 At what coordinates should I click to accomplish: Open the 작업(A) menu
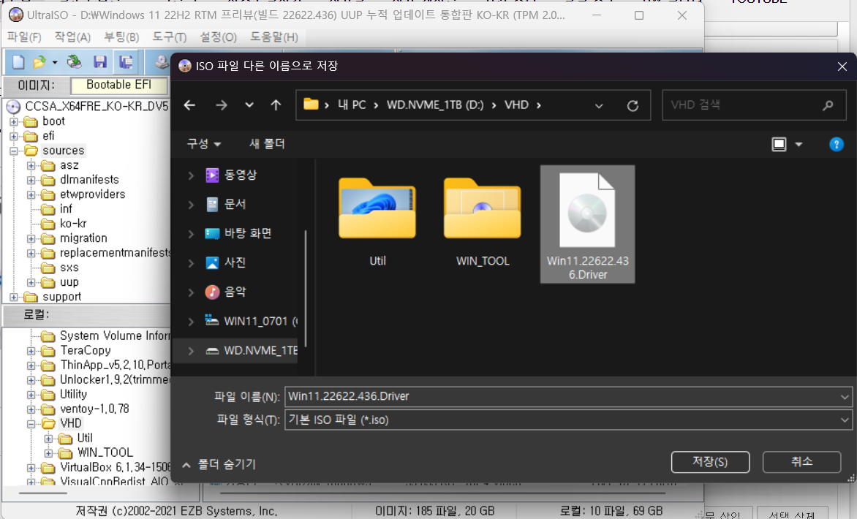(72, 37)
